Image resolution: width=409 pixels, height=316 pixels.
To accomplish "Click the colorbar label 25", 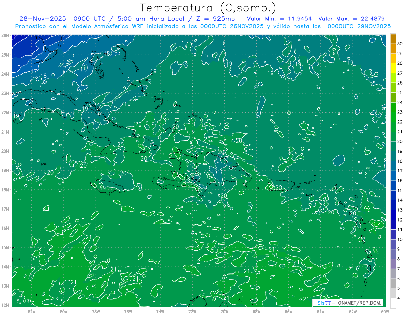I will [x=400, y=93].
